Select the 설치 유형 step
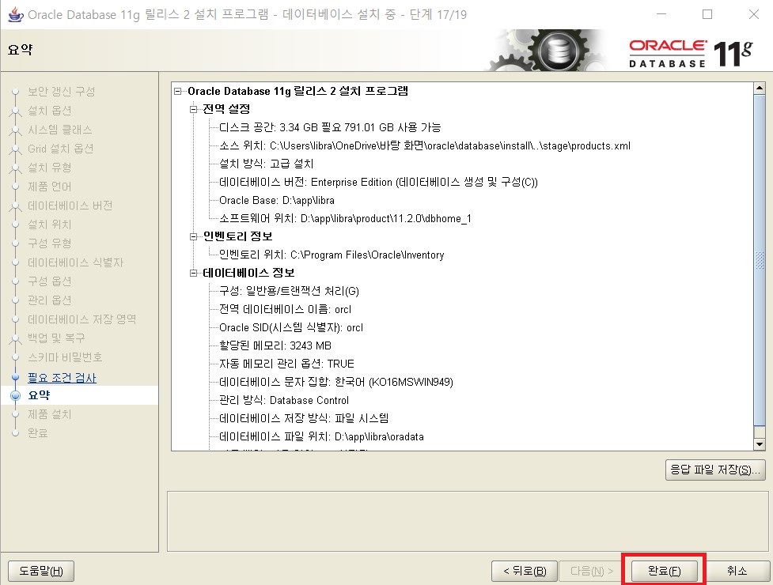Image resolution: width=773 pixels, height=585 pixels. point(49,168)
